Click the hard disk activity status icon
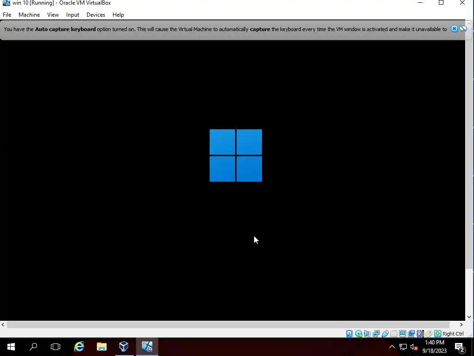Viewport: 474px width, 356px height. click(x=349, y=334)
